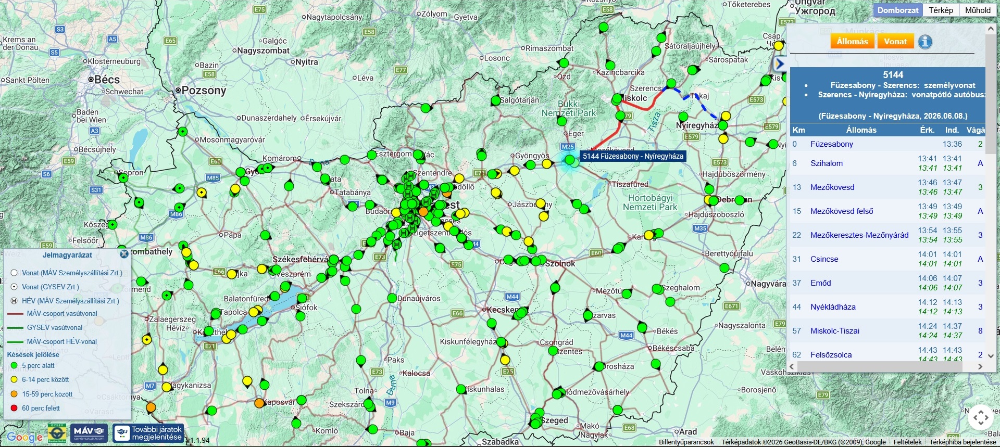The width and height of the screenshot is (1000, 447).
Task: Select highlighted train 5144 marker near Füzesabony
Action: coord(570,159)
